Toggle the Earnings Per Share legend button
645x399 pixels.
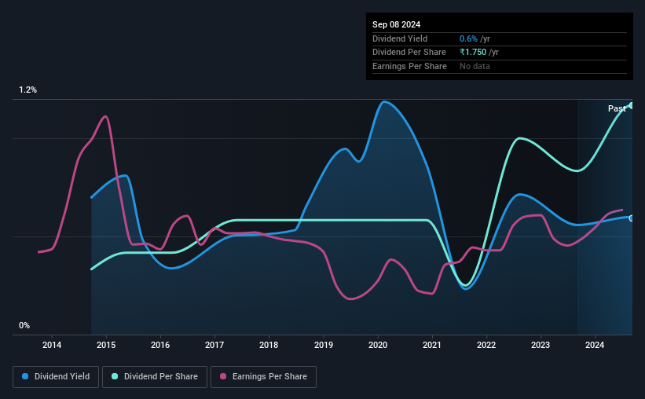click(264, 377)
